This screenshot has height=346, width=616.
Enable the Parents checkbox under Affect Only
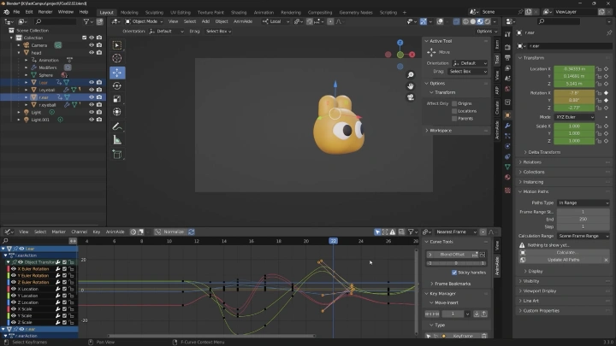454,119
